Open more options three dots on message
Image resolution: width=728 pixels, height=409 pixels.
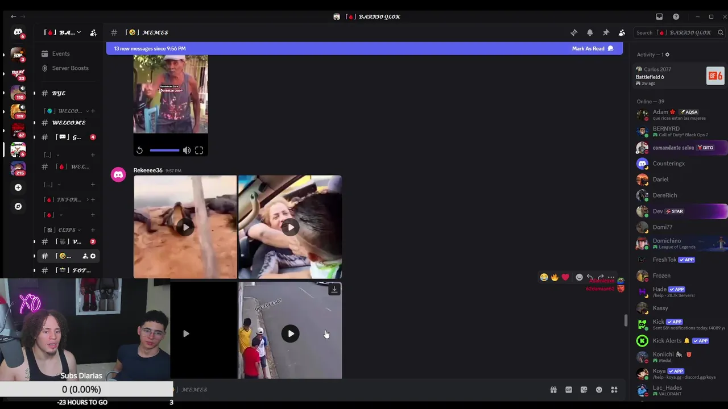click(x=611, y=277)
